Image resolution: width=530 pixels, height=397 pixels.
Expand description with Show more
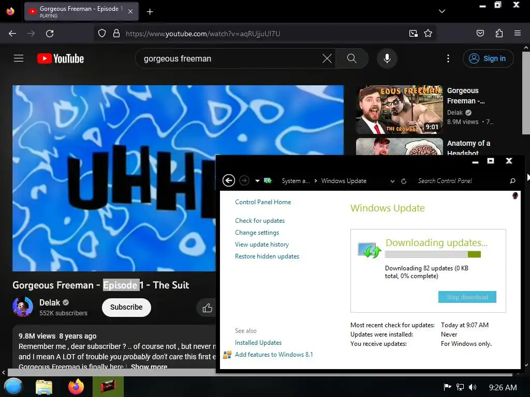(149, 367)
